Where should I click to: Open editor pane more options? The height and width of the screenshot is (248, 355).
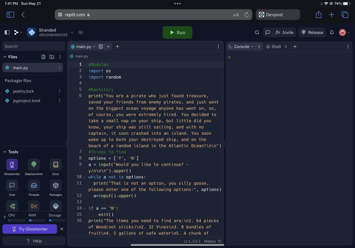(x=218, y=46)
